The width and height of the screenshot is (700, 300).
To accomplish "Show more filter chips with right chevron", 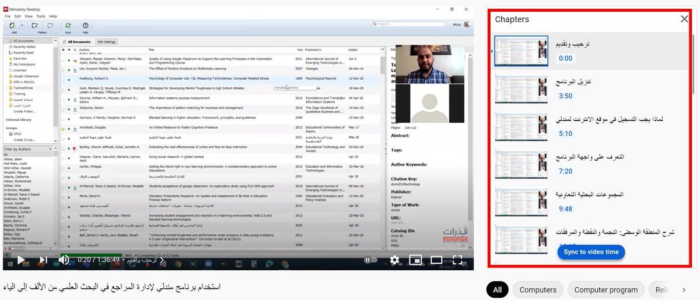I will pos(683,290).
